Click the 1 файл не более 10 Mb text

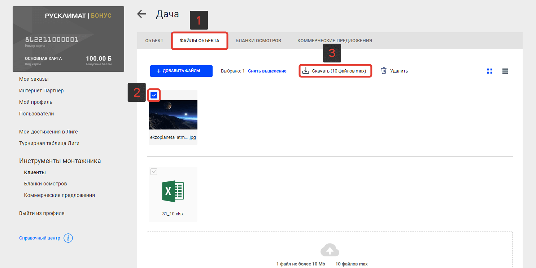click(301, 264)
